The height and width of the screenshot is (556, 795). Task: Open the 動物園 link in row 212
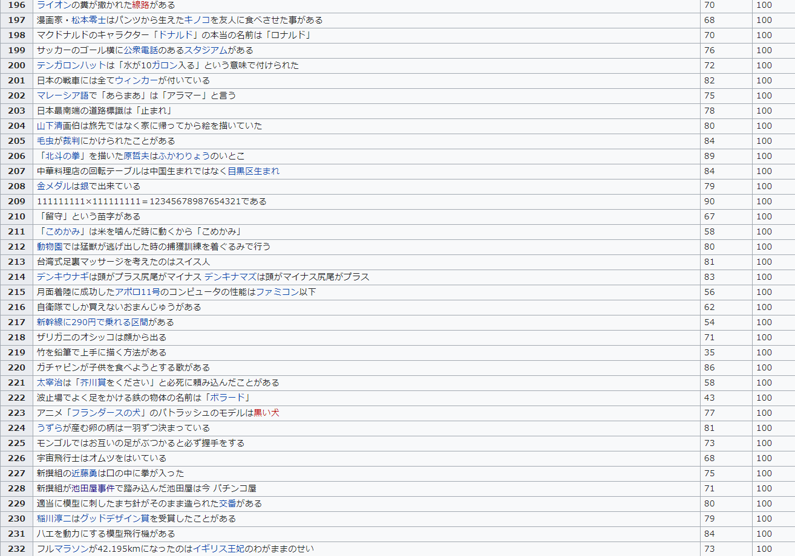50,247
